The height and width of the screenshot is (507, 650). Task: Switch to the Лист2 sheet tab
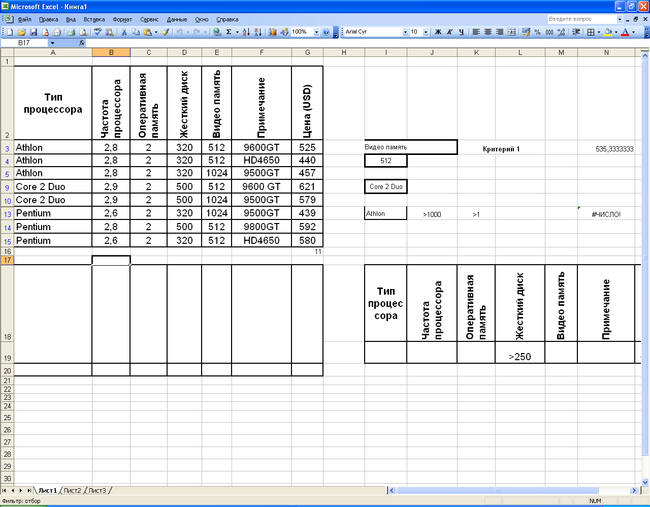[72, 490]
